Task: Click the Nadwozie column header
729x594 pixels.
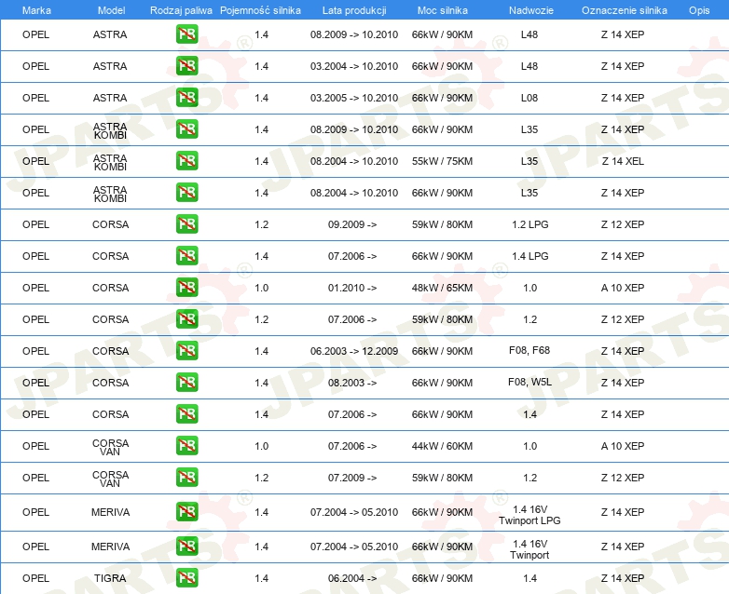Action: [531, 10]
